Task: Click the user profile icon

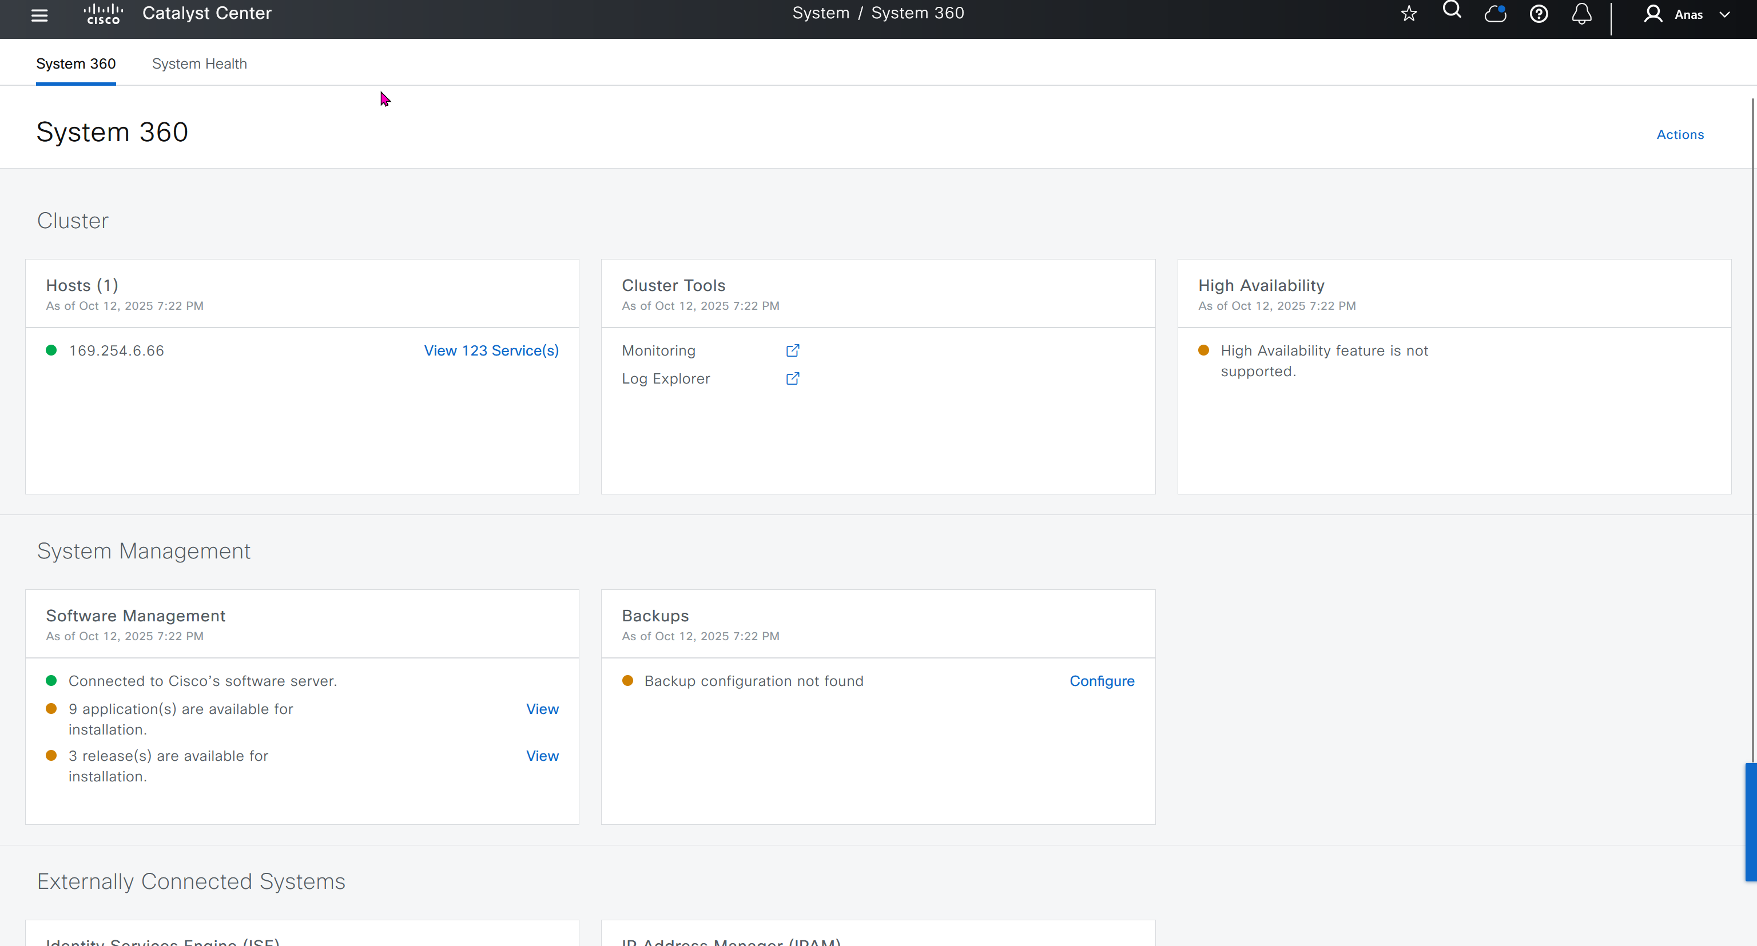Action: point(1653,14)
